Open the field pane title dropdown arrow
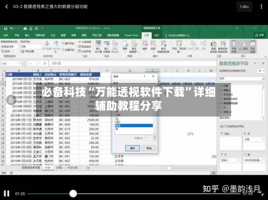 click(255, 63)
